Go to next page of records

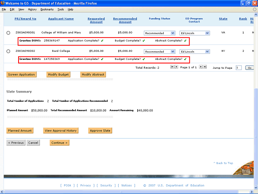pos(201,67)
